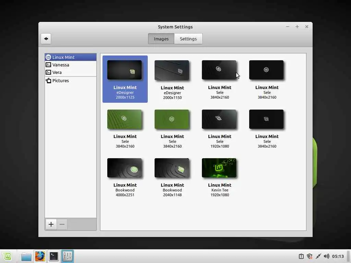Add a new folder with plus button
351x263 pixels.
click(51, 224)
